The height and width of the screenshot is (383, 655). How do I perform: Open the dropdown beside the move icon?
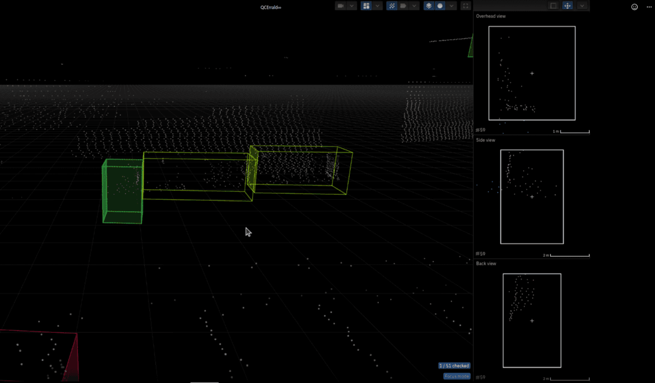click(582, 6)
